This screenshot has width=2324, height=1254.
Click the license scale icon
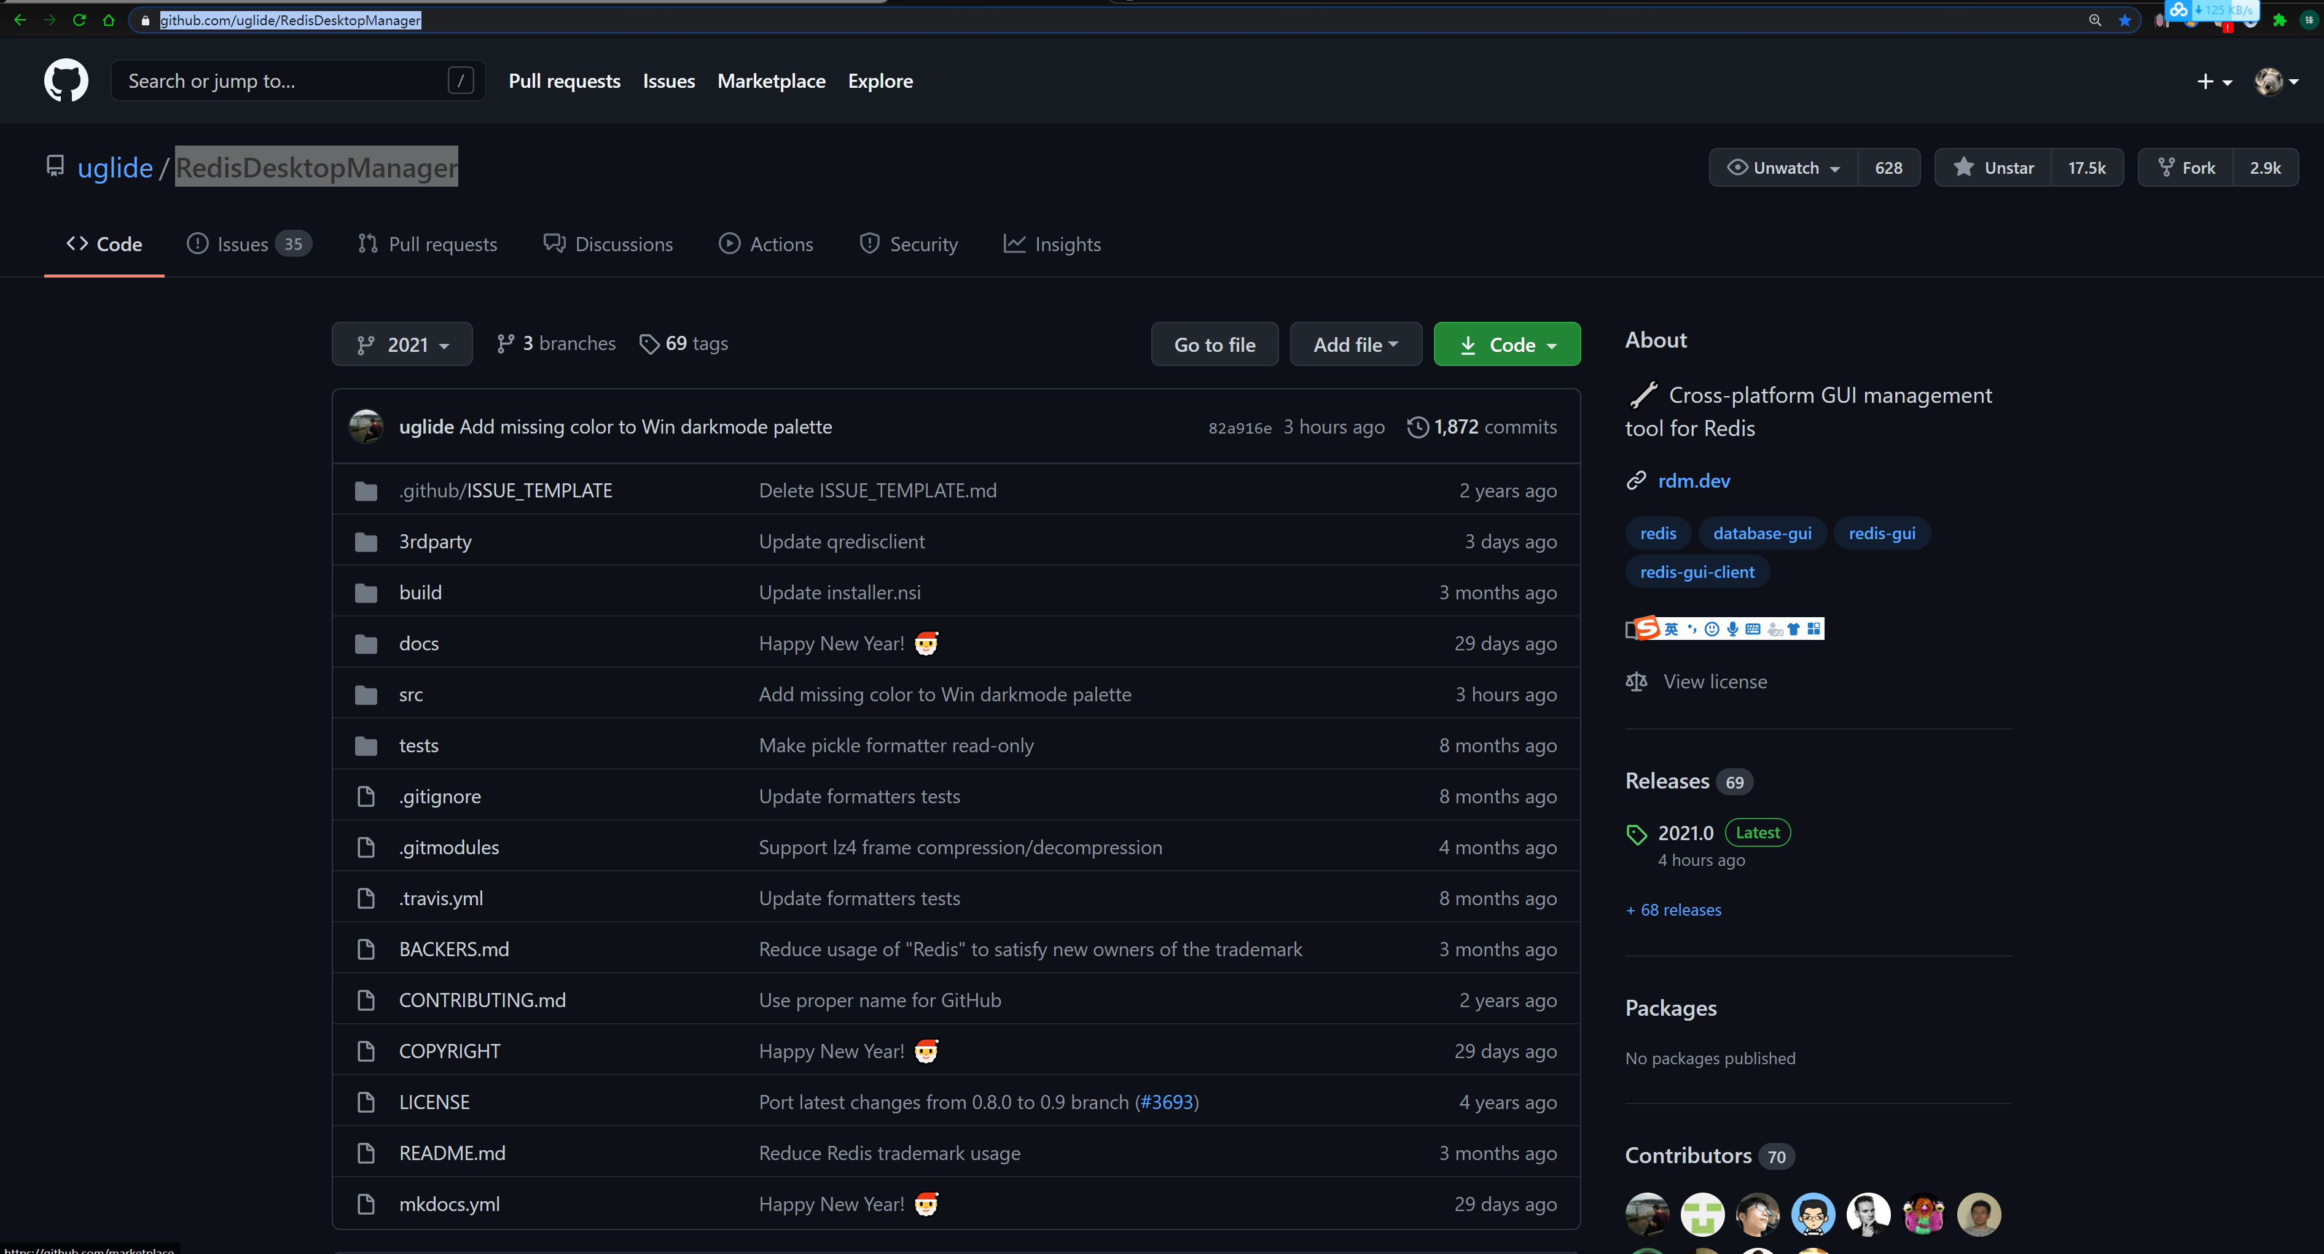[1637, 682]
